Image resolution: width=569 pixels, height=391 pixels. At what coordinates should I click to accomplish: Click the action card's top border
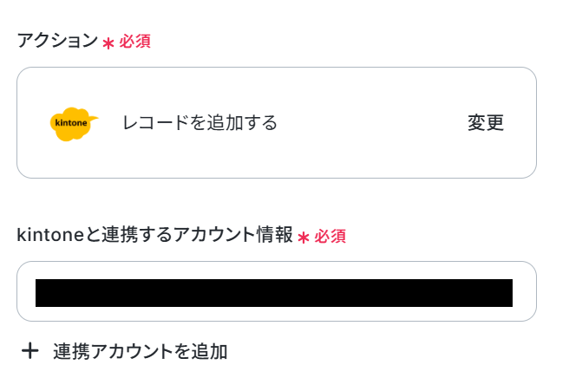276,68
